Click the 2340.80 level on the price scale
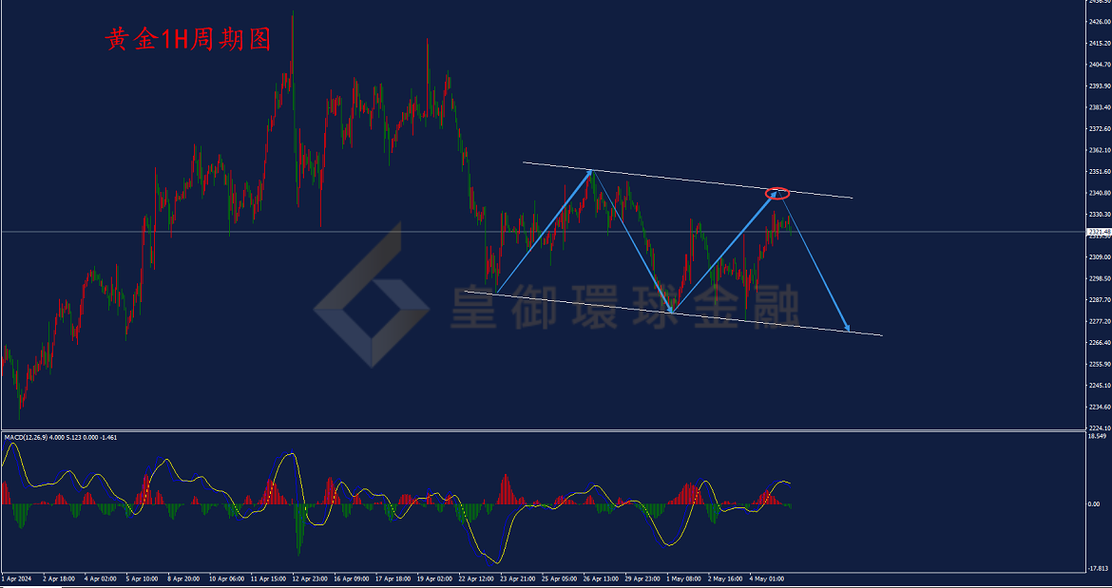The image size is (1112, 588). click(1100, 193)
